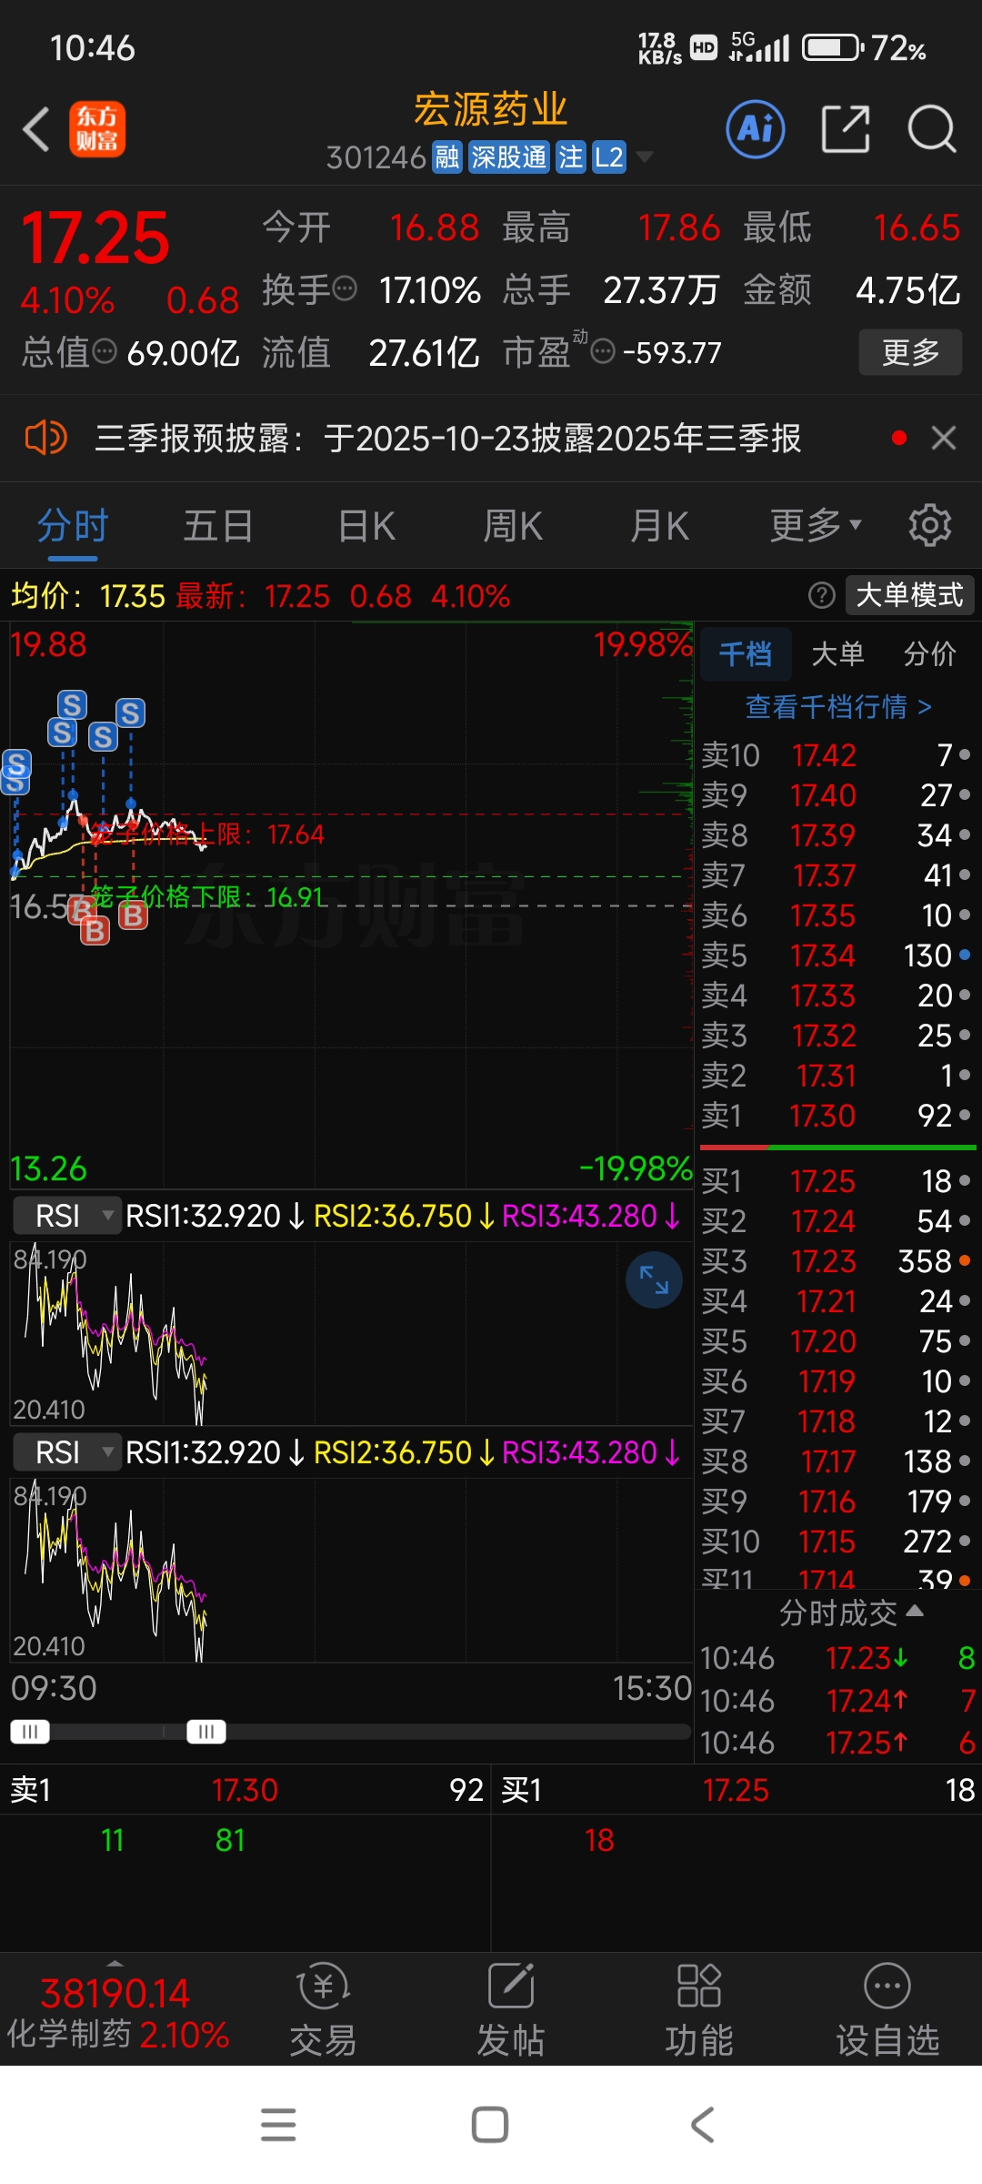Expand the 化学制药 index panel
Screen dimensions: 982x2184
click(117, 2011)
